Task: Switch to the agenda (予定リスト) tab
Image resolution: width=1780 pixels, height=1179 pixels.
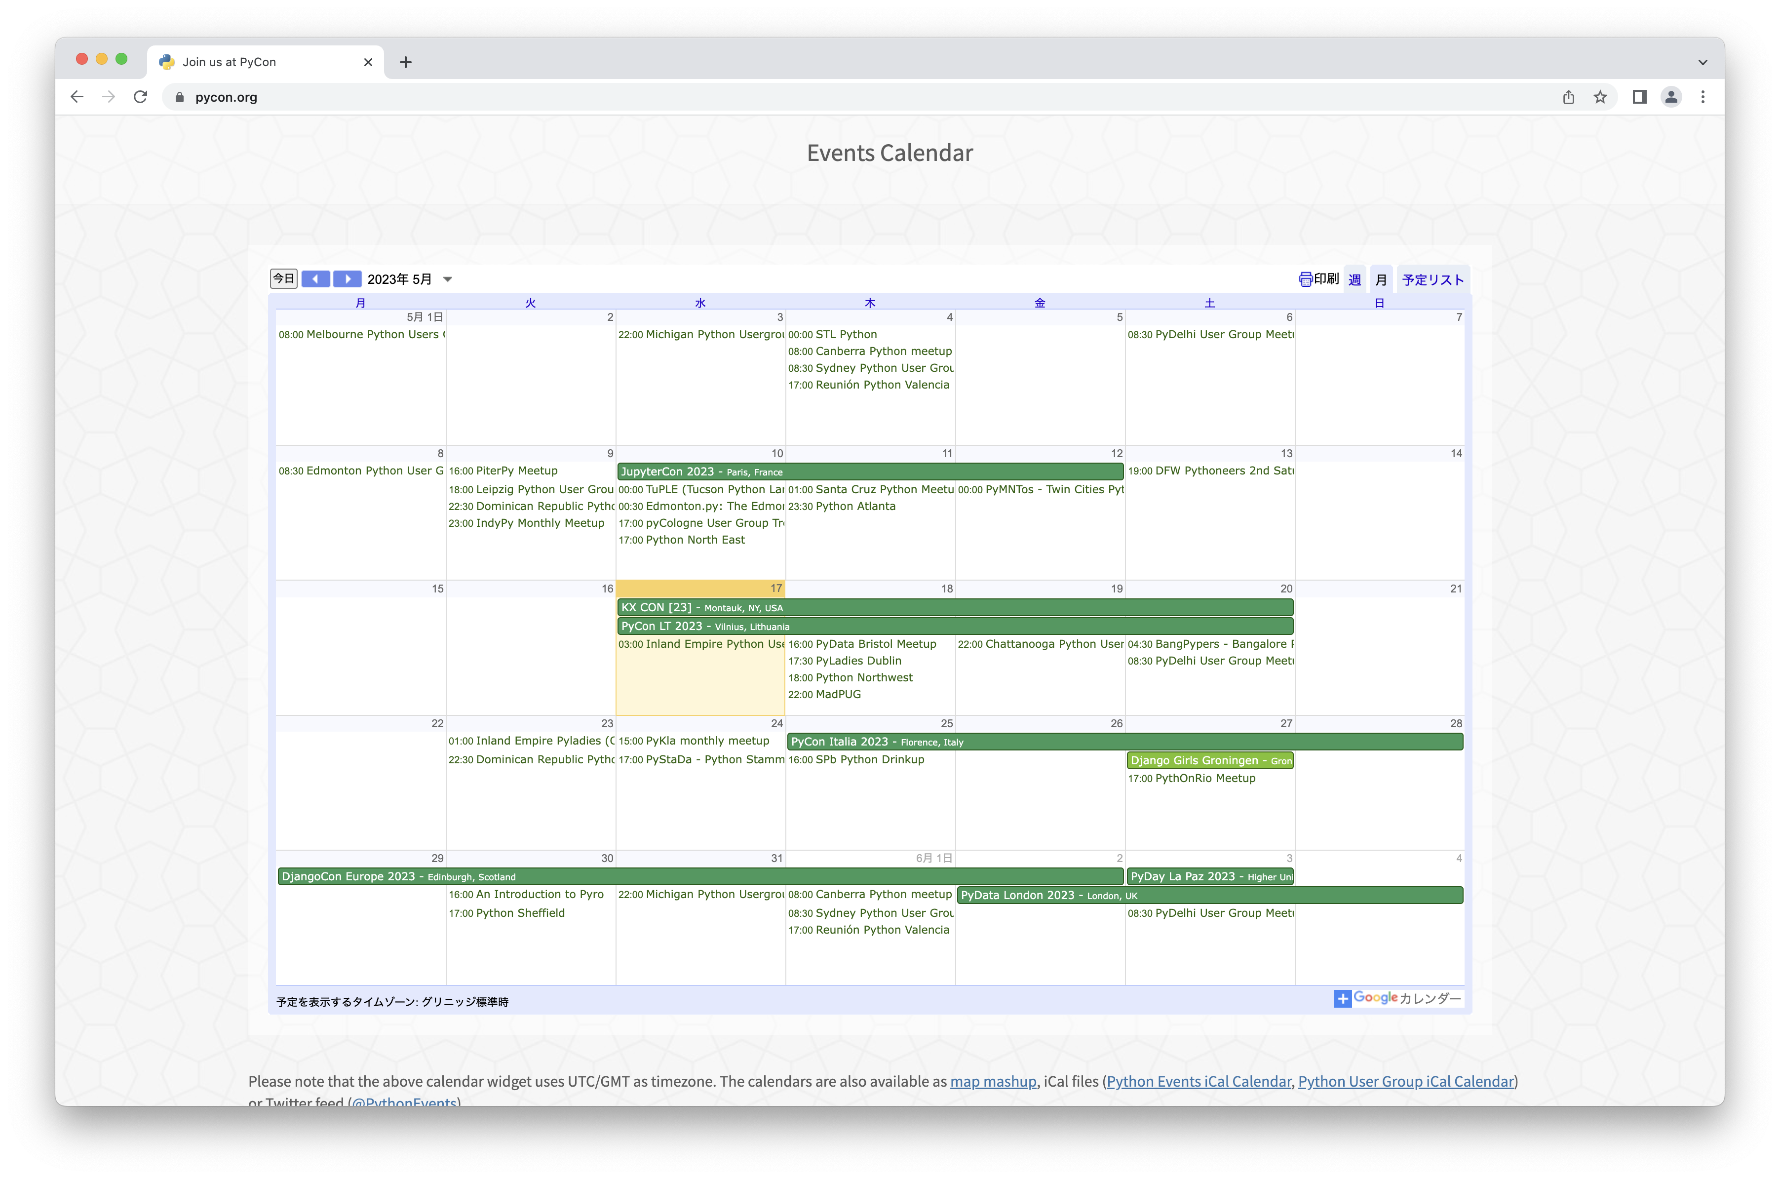Action: click(1432, 280)
